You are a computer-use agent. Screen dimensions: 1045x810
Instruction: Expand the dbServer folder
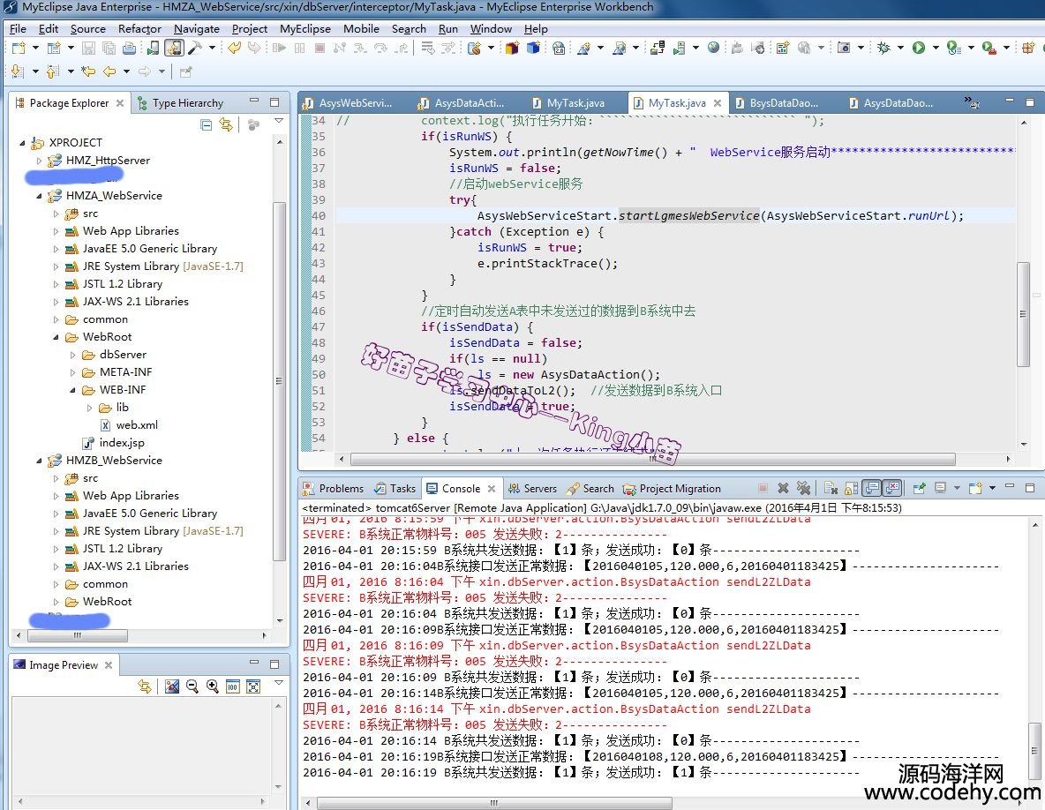point(72,355)
